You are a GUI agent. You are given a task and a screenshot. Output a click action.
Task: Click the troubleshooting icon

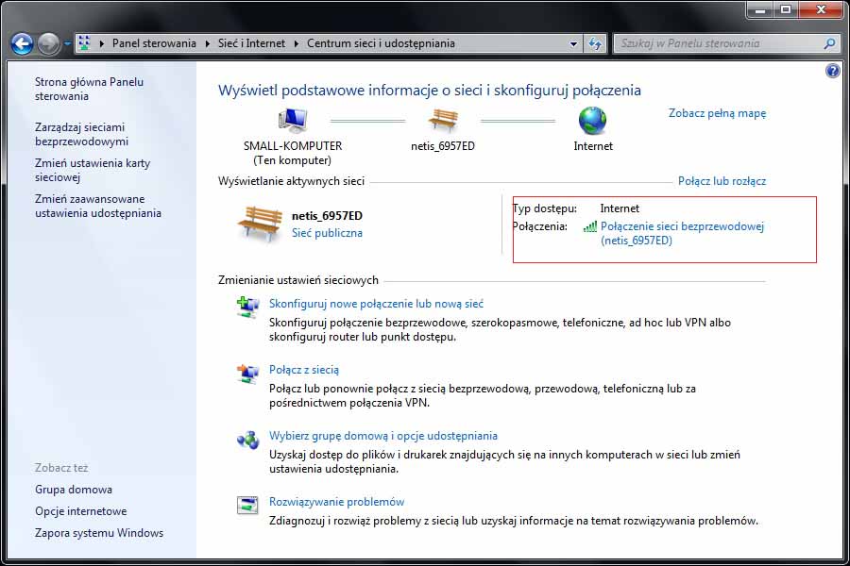point(247,505)
